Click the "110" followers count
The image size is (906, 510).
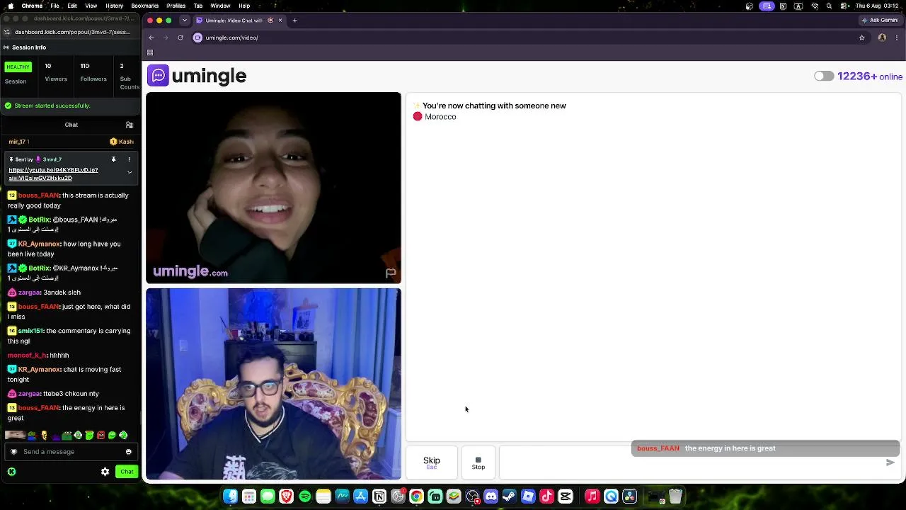tap(85, 66)
